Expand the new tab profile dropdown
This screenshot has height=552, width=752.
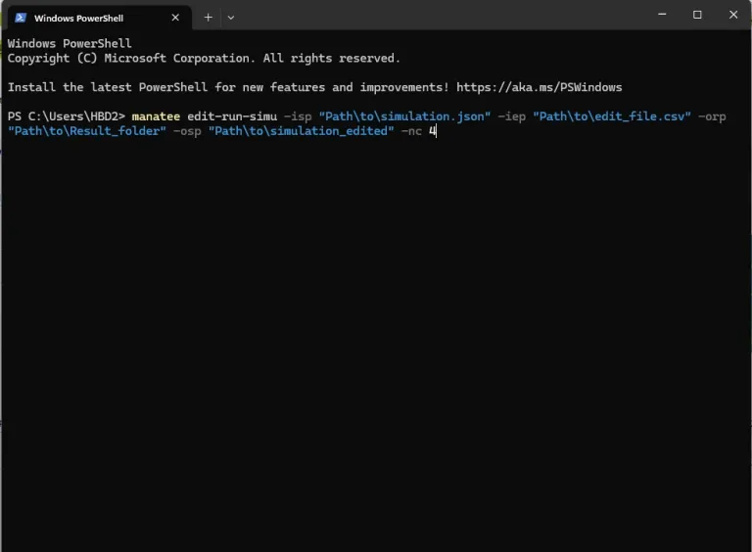231,18
